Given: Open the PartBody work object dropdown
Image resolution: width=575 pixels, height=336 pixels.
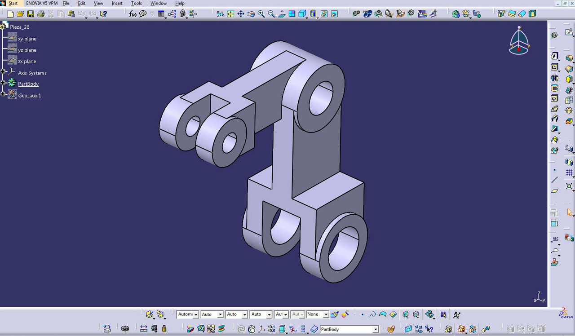Looking at the screenshot, I should pyautogui.click(x=376, y=329).
